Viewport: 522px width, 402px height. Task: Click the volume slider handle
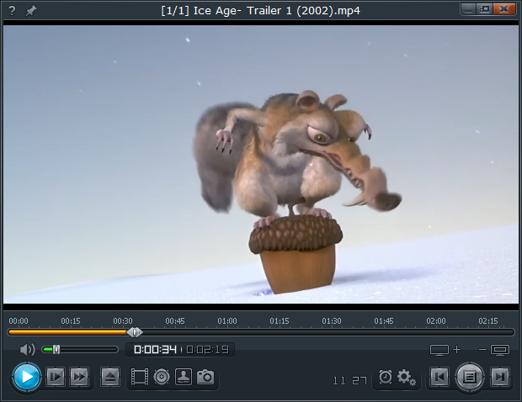[56, 350]
